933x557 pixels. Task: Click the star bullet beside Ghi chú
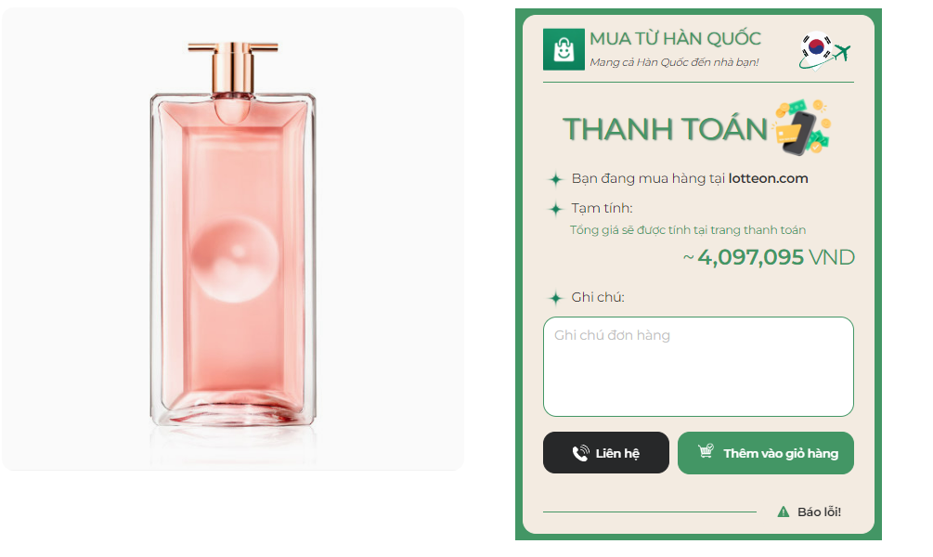(556, 298)
